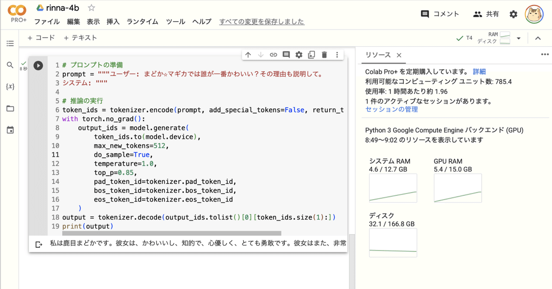Copy the link to this cell

273,54
